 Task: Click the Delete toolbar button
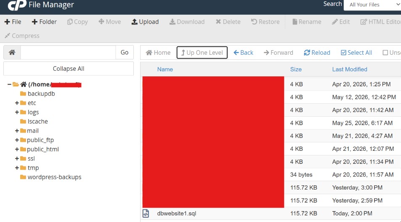click(228, 22)
